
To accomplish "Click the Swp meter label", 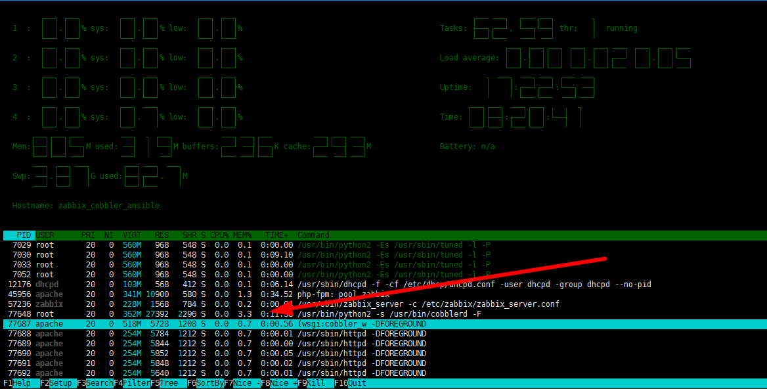I will [x=22, y=176].
